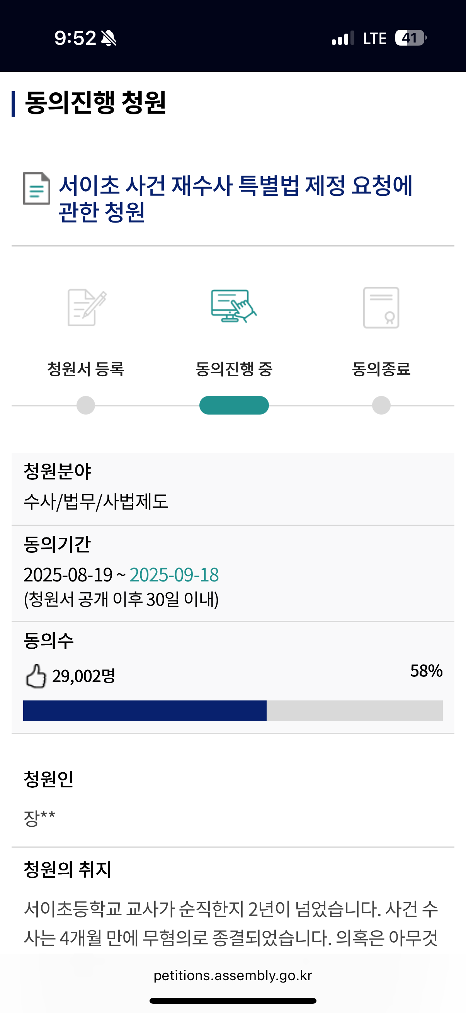The image size is (466, 1013).
Task: Tap the thumbs-up icon next to 29,002명
Action: (x=36, y=676)
